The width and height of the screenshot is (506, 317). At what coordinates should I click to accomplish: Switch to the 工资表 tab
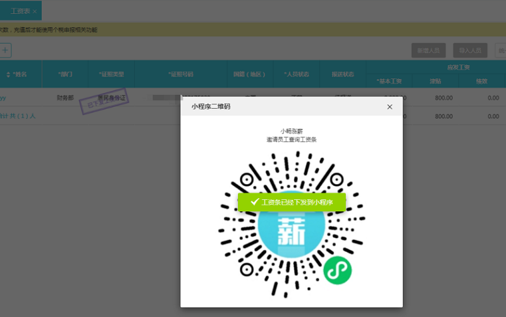[x=20, y=11]
